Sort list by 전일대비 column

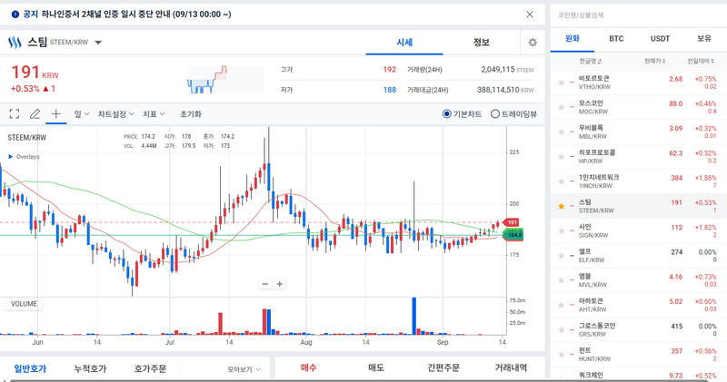pos(700,61)
